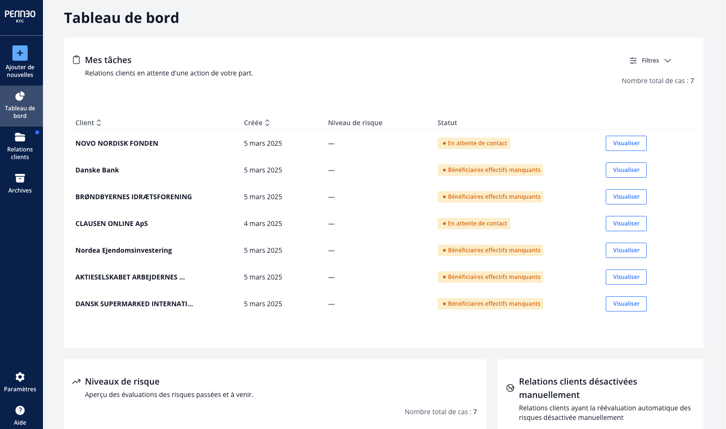Visualiser the Danske Bank case
726x429 pixels.
click(626, 170)
